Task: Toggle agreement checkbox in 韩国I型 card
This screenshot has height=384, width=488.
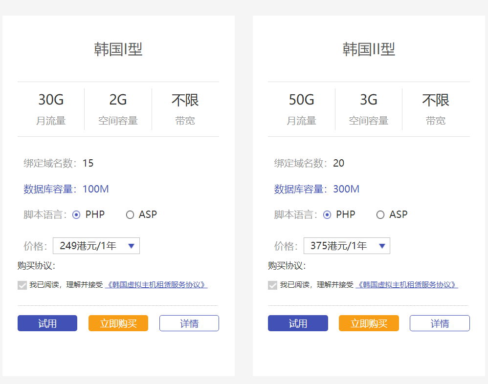Action: click(x=22, y=285)
